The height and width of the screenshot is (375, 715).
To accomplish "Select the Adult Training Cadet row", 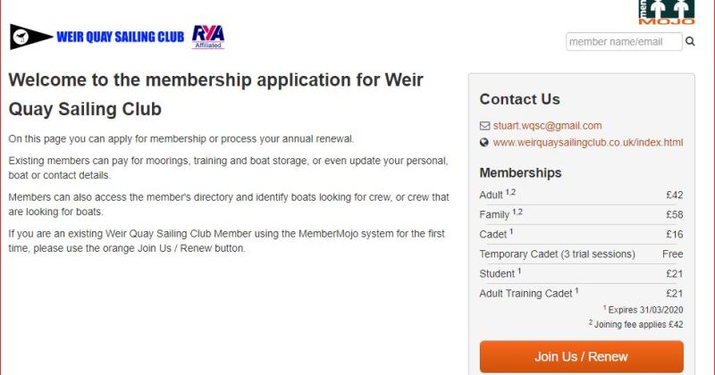I will tap(581, 292).
